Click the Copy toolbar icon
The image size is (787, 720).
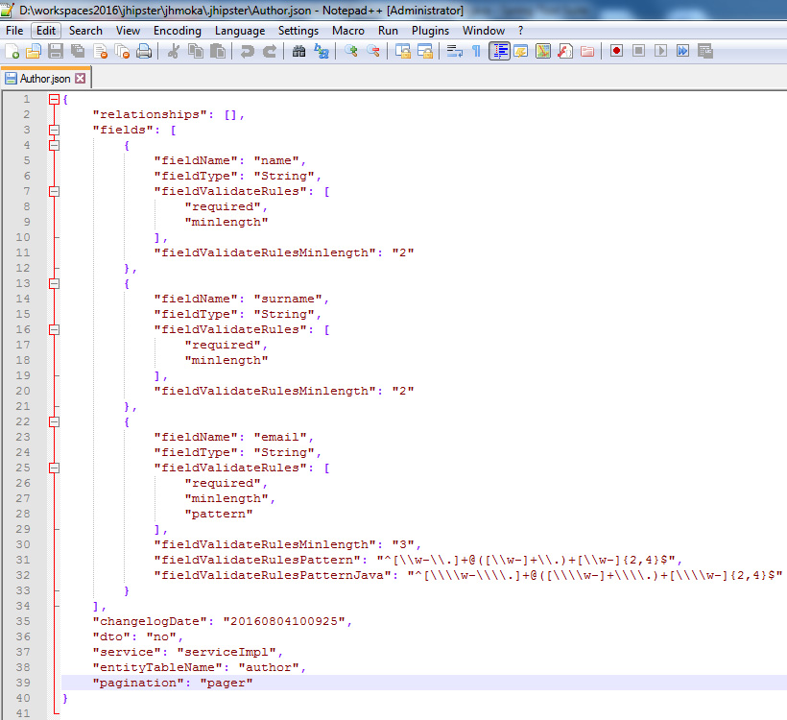195,51
